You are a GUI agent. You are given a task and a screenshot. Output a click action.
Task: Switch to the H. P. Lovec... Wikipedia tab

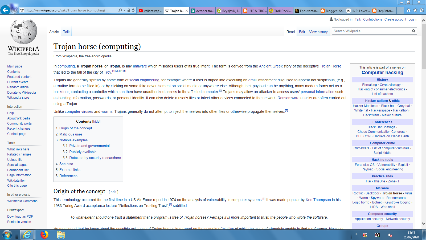(358, 11)
